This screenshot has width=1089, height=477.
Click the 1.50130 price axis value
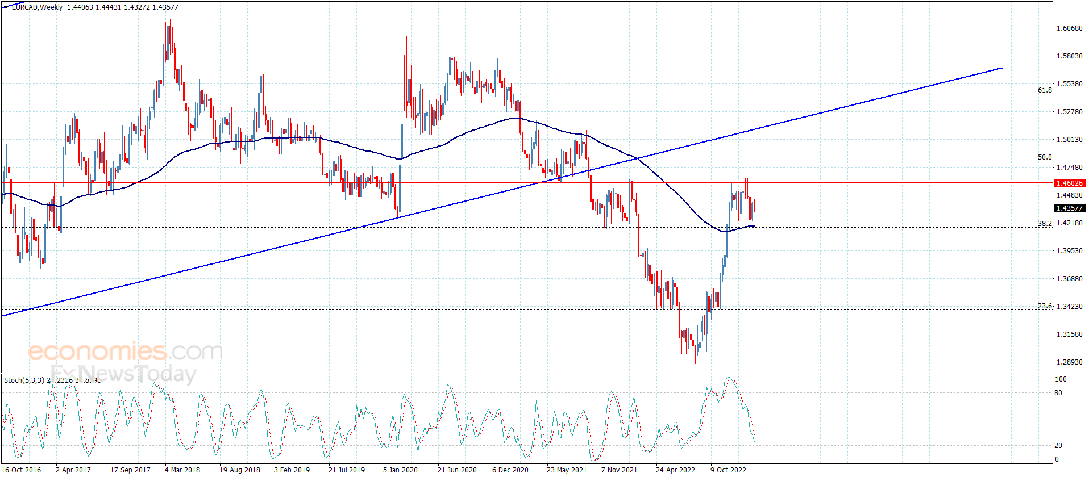pyautogui.click(x=1069, y=139)
